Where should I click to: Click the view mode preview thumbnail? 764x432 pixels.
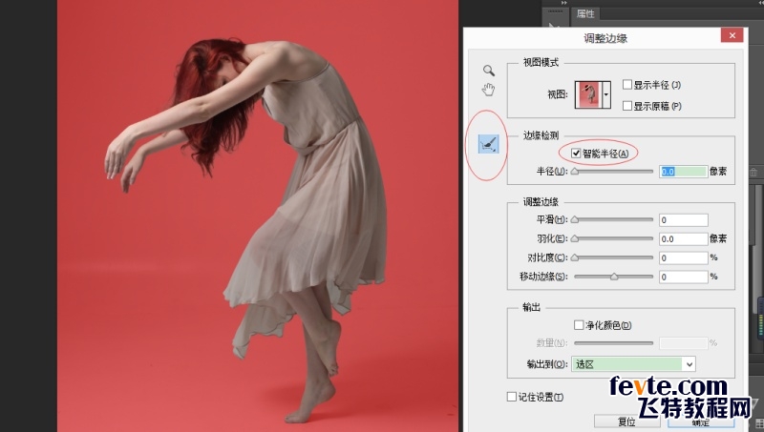click(x=588, y=94)
